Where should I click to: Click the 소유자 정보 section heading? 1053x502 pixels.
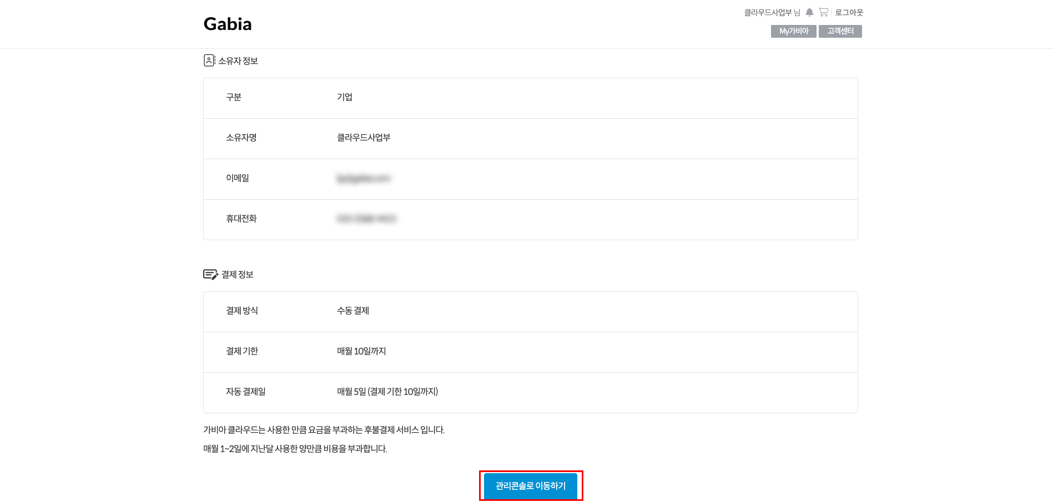(238, 60)
